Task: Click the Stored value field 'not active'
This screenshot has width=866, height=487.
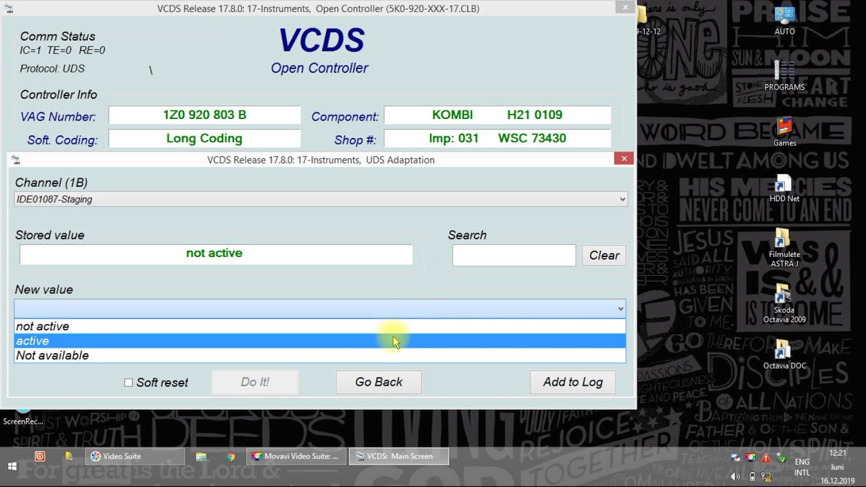Action: coord(216,254)
